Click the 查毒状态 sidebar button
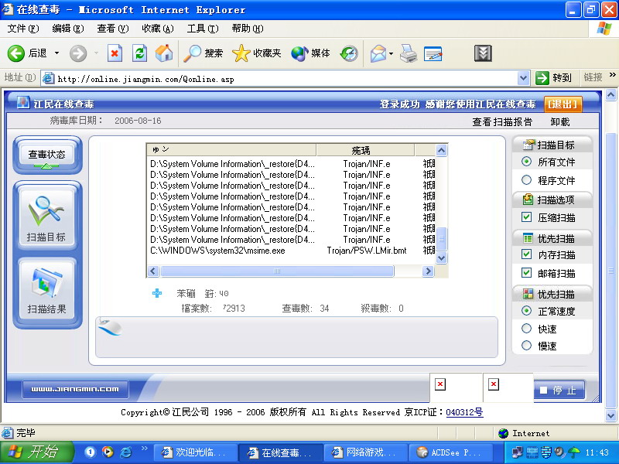619x464 pixels. click(47, 156)
